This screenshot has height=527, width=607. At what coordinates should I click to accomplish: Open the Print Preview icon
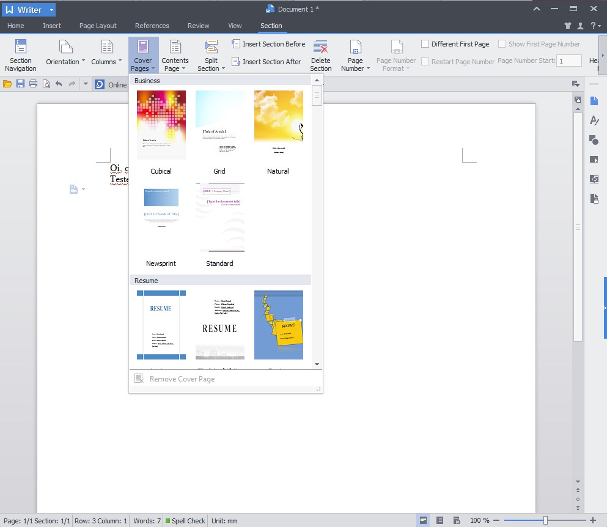coord(46,84)
